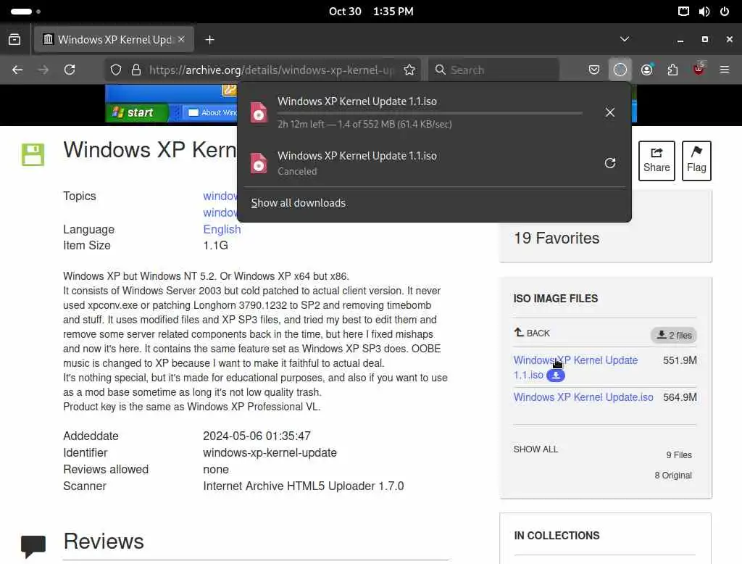
Task: Click the Identifier value windows-xp-kernel-update
Action: pos(270,452)
